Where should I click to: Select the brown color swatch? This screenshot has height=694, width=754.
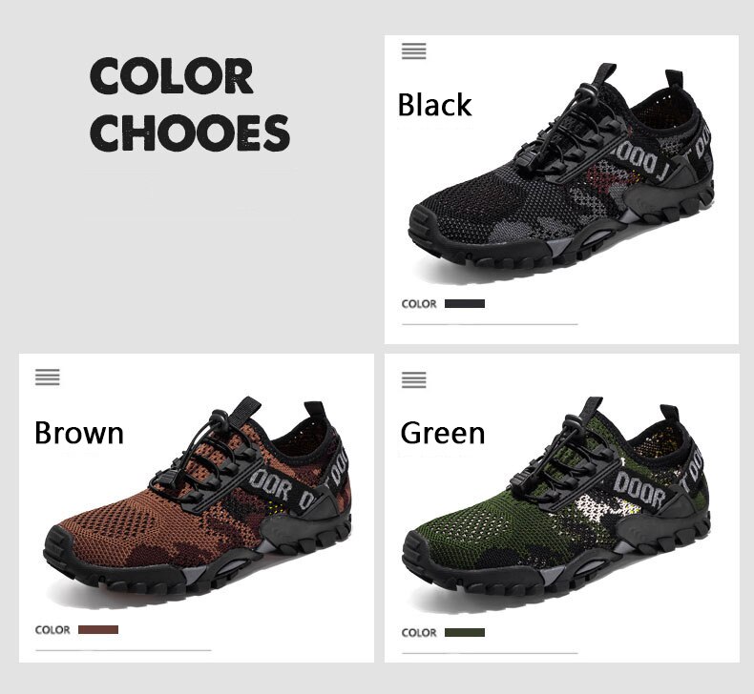pyautogui.click(x=98, y=629)
